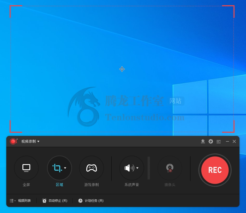Click the 摄像头 label text
The height and width of the screenshot is (213, 246).
click(x=170, y=185)
